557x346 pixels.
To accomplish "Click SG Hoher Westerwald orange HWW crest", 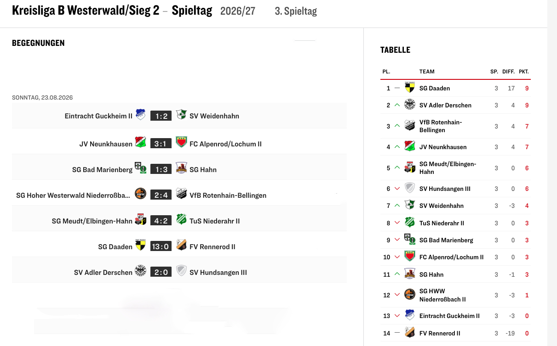I will pos(141,194).
